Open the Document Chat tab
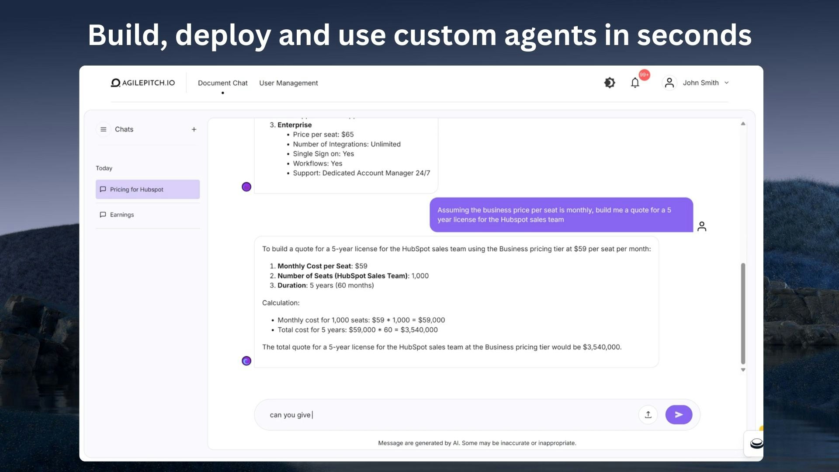This screenshot has width=839, height=472. (222, 83)
